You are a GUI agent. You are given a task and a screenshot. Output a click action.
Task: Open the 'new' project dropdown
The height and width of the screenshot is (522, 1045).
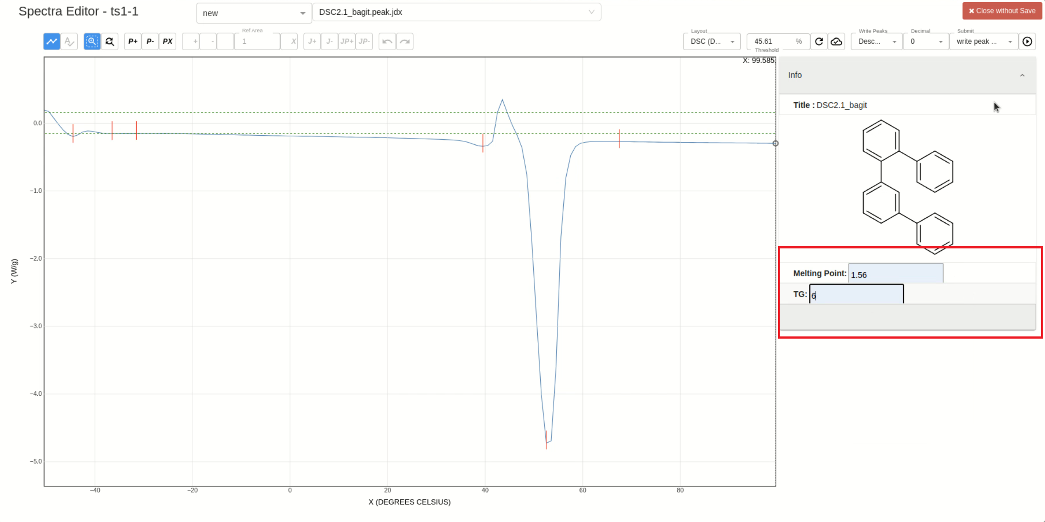click(x=253, y=13)
